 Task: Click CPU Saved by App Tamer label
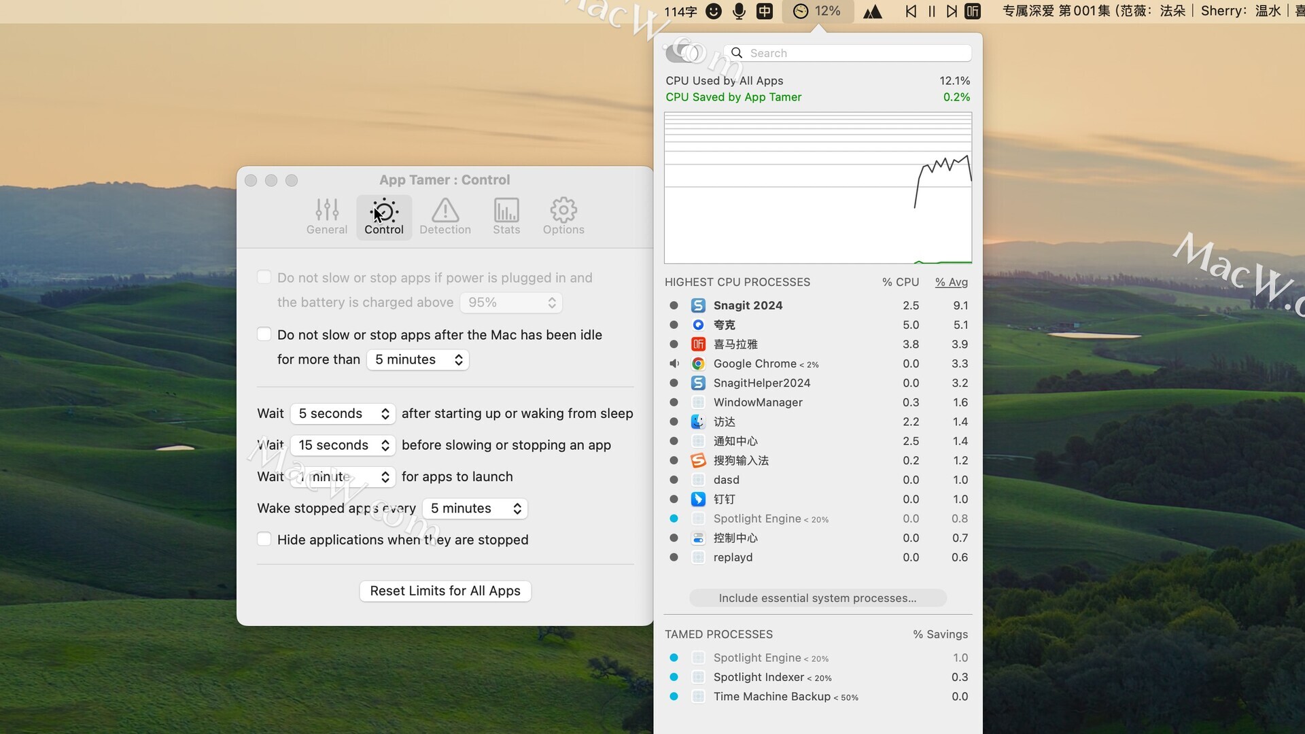733,97
